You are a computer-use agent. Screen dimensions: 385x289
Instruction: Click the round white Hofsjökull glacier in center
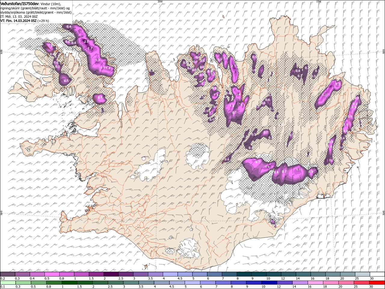[x=197, y=157]
